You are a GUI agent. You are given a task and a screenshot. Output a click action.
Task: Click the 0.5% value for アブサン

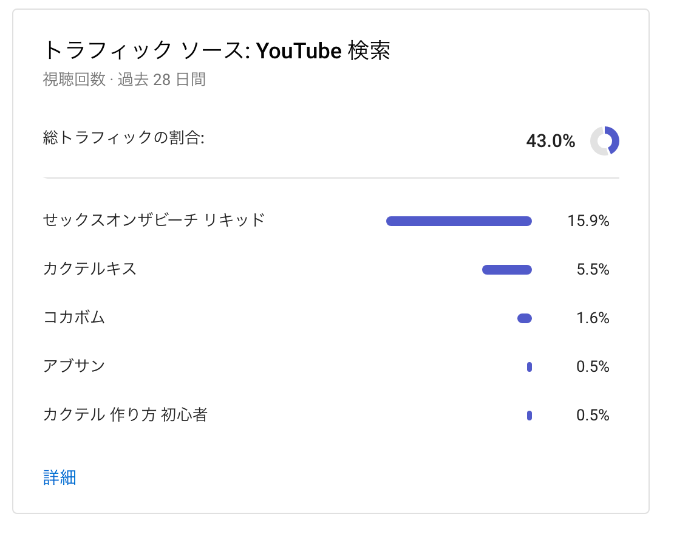[593, 367]
